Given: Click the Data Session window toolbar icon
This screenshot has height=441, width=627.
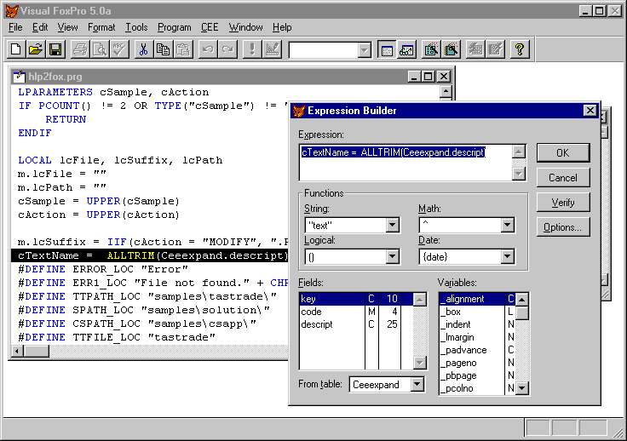Looking at the screenshot, I should point(406,49).
